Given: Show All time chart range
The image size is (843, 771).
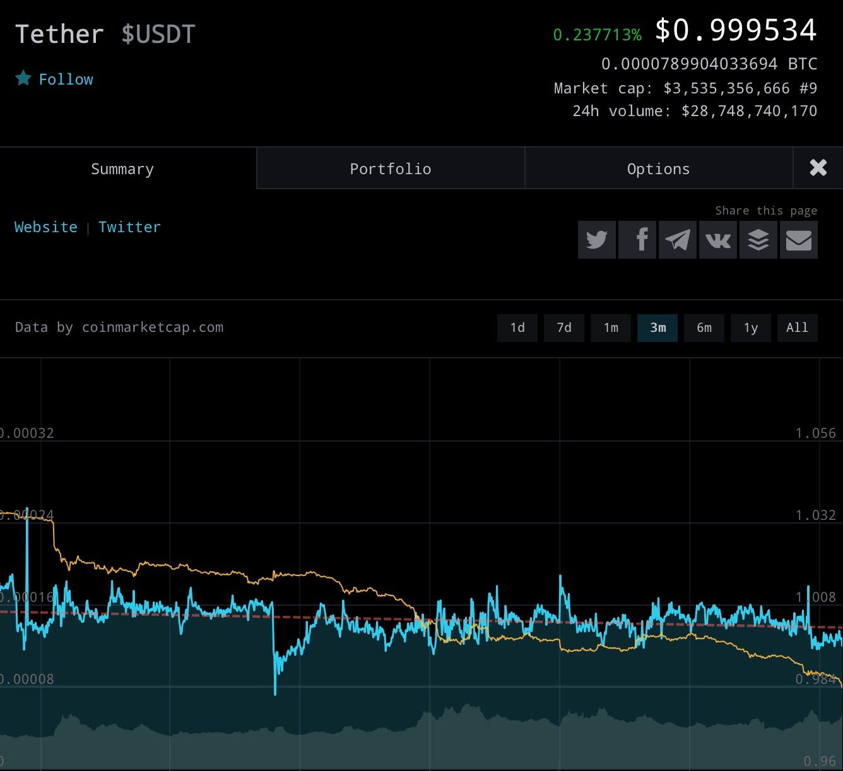Looking at the screenshot, I should [x=798, y=328].
